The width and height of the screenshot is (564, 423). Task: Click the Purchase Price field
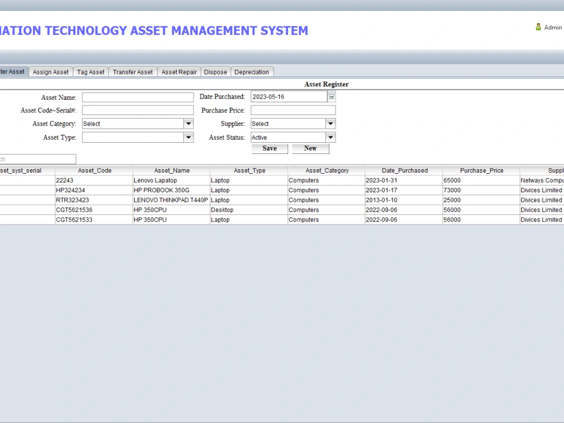293,110
